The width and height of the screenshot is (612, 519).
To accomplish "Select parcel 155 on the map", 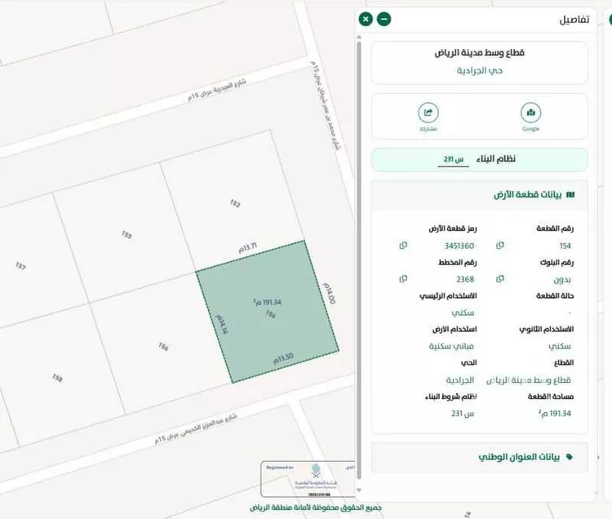I will (126, 234).
